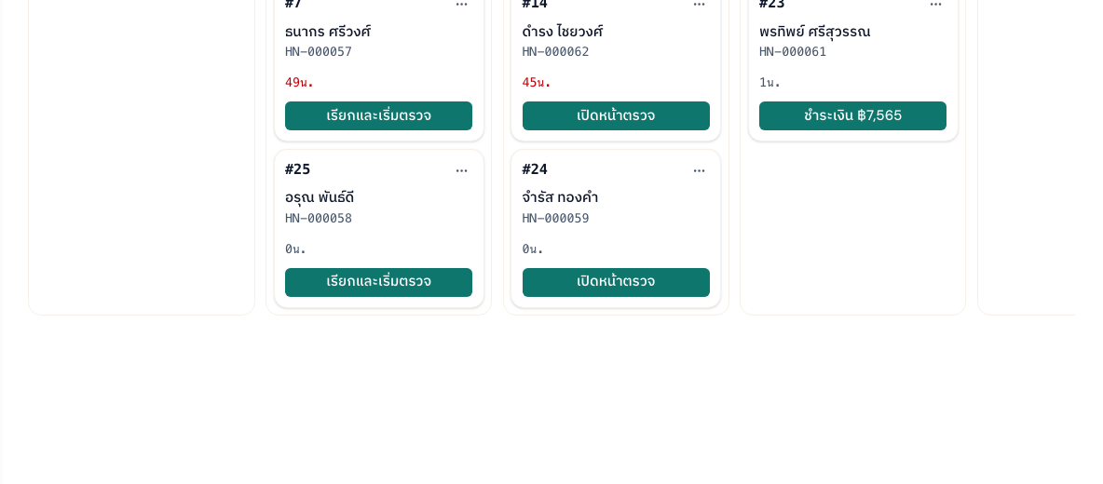Image resolution: width=1103 pixels, height=484 pixels.
Task: Select patient name พรทิพย์ ศรีสุวรรณ
Action: (x=814, y=32)
